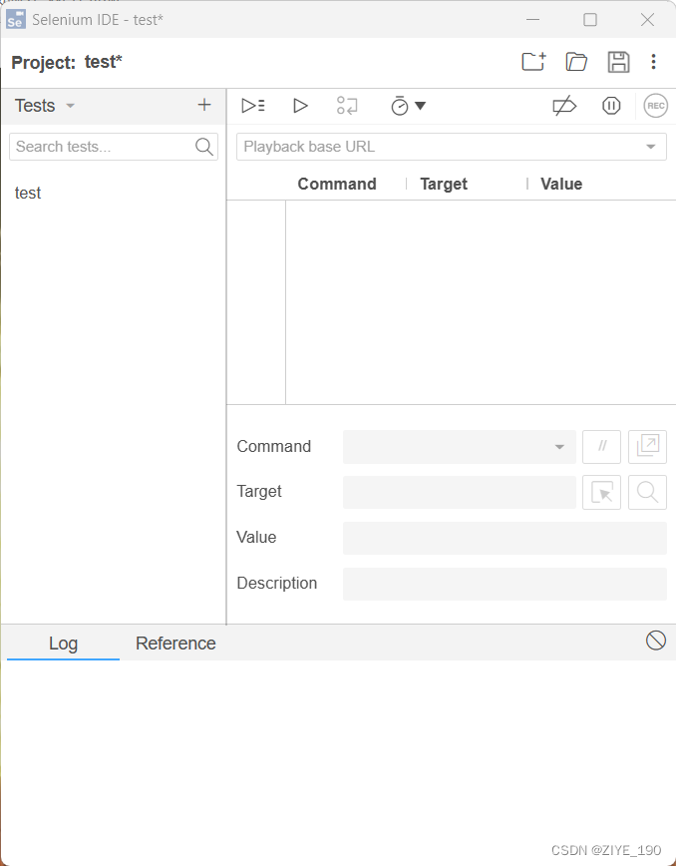Click the step over current command icon
This screenshot has height=866, width=676.
pyautogui.click(x=347, y=106)
